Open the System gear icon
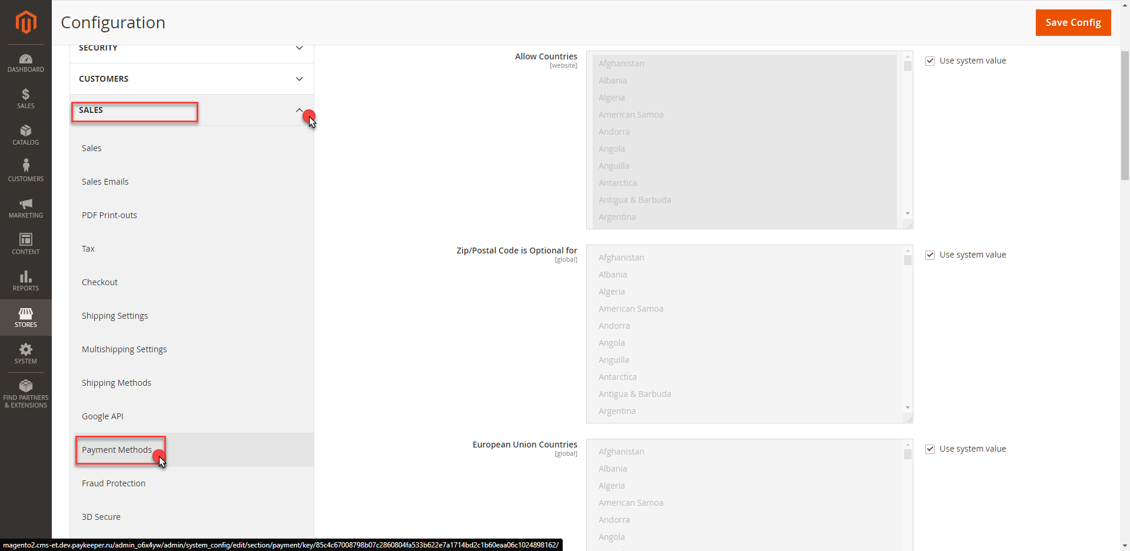The width and height of the screenshot is (1130, 551). point(26,353)
